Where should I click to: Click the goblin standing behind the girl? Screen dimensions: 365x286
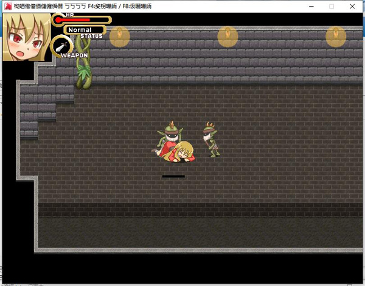click(x=170, y=134)
